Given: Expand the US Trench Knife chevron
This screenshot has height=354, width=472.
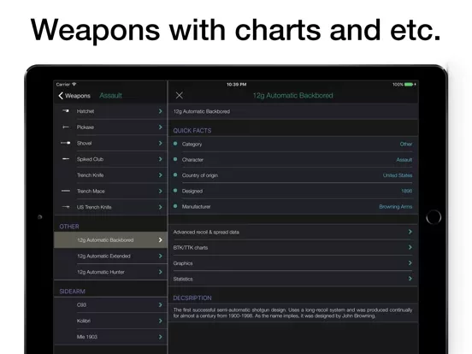Looking at the screenshot, I should 161,207.
